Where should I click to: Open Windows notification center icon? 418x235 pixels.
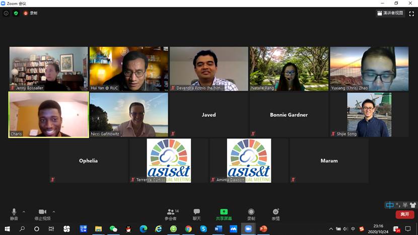[408, 229]
